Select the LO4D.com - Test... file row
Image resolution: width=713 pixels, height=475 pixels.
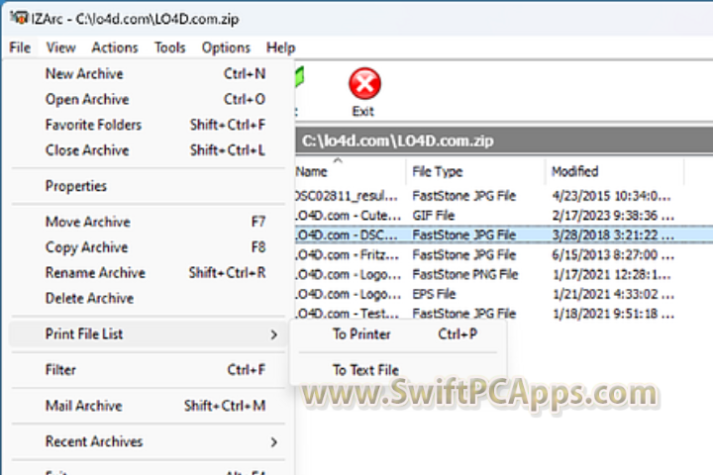(x=504, y=314)
